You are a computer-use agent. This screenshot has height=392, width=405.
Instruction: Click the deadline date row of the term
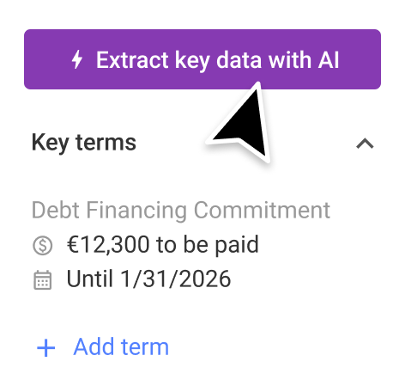tap(132, 279)
